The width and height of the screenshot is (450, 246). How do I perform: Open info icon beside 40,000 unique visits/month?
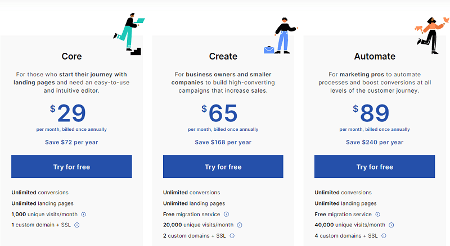tap(391, 225)
